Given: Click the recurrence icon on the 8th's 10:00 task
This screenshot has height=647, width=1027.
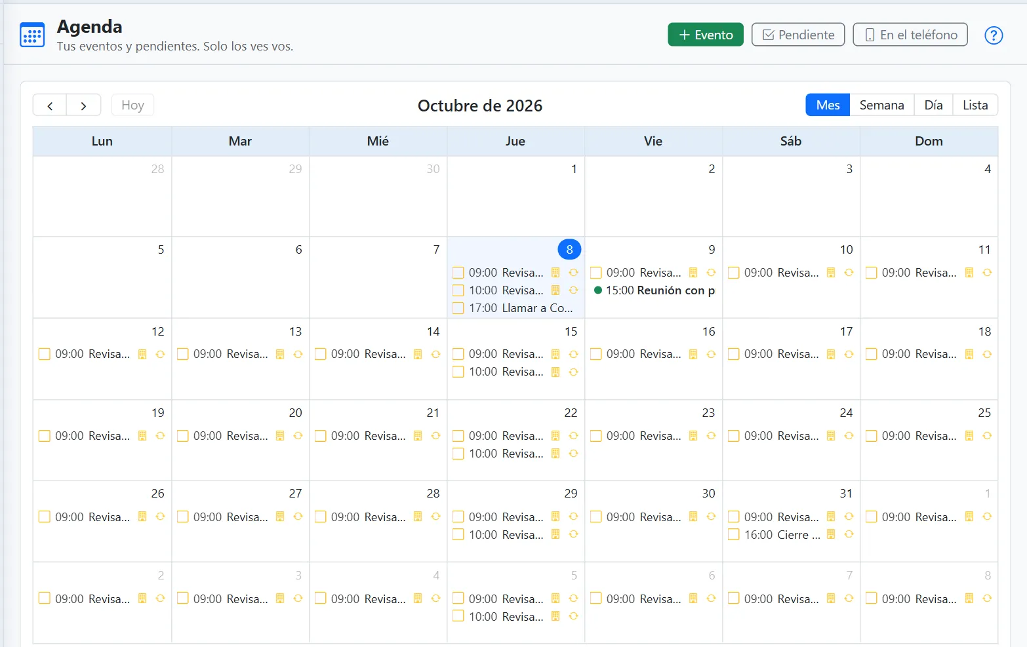Looking at the screenshot, I should point(573,290).
